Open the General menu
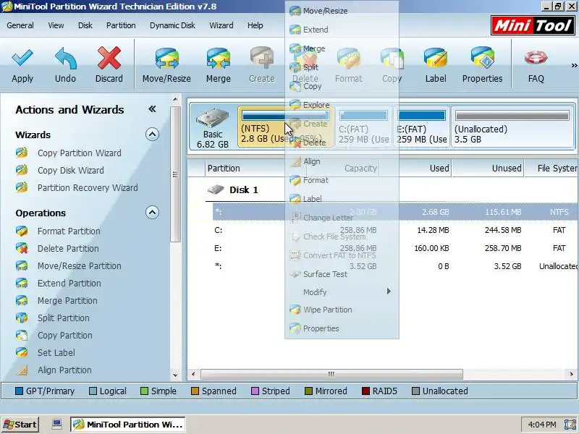This screenshot has height=434, width=579. pyautogui.click(x=20, y=25)
